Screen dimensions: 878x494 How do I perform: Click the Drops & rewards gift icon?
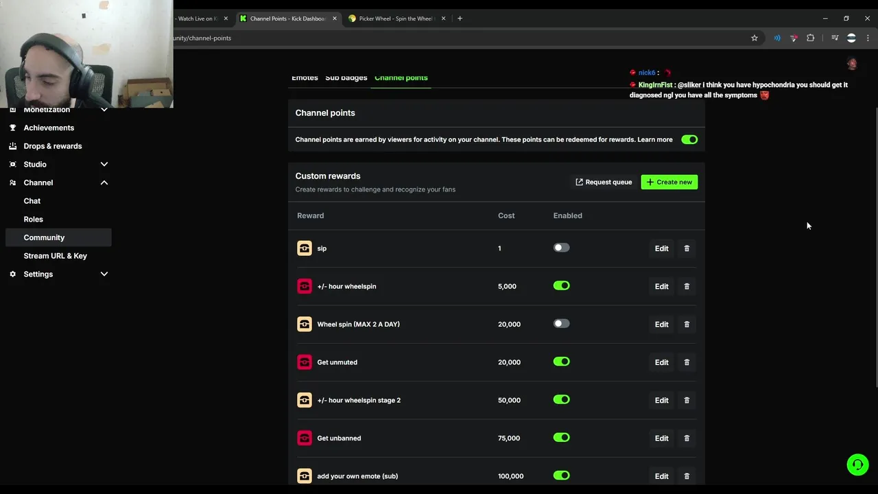click(13, 146)
